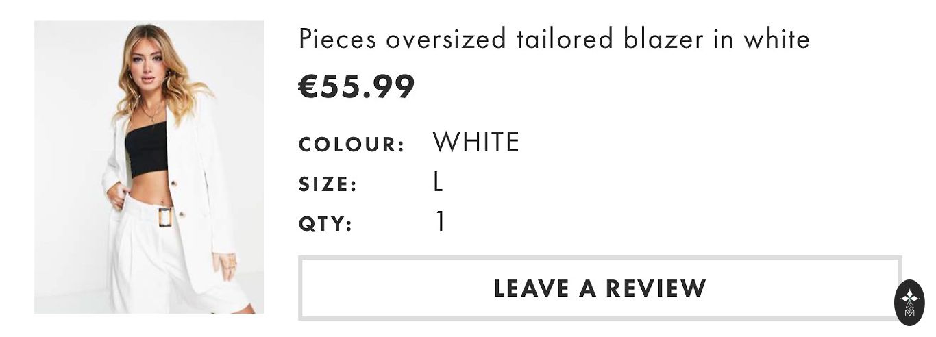Click the black crop top in the photo
The height and width of the screenshot is (337, 936).
146,149
